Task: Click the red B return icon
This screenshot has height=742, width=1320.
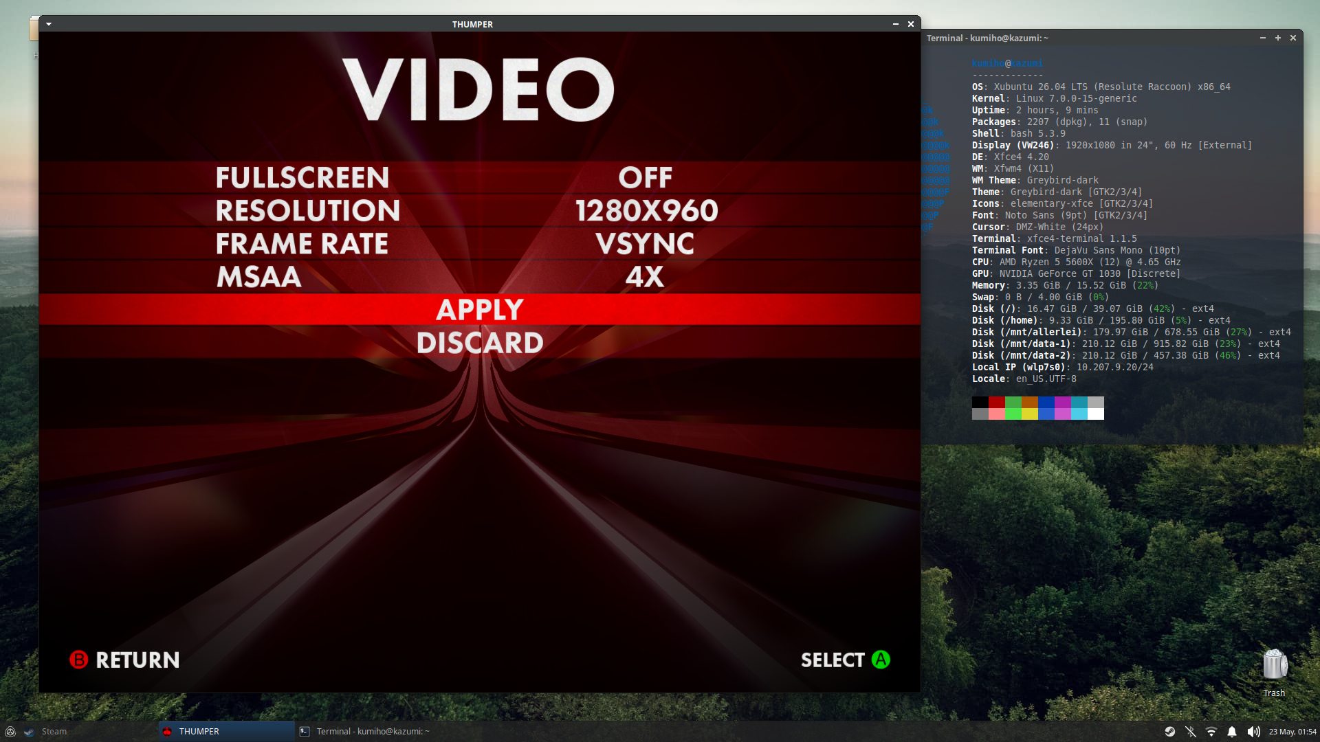Action: tap(79, 660)
